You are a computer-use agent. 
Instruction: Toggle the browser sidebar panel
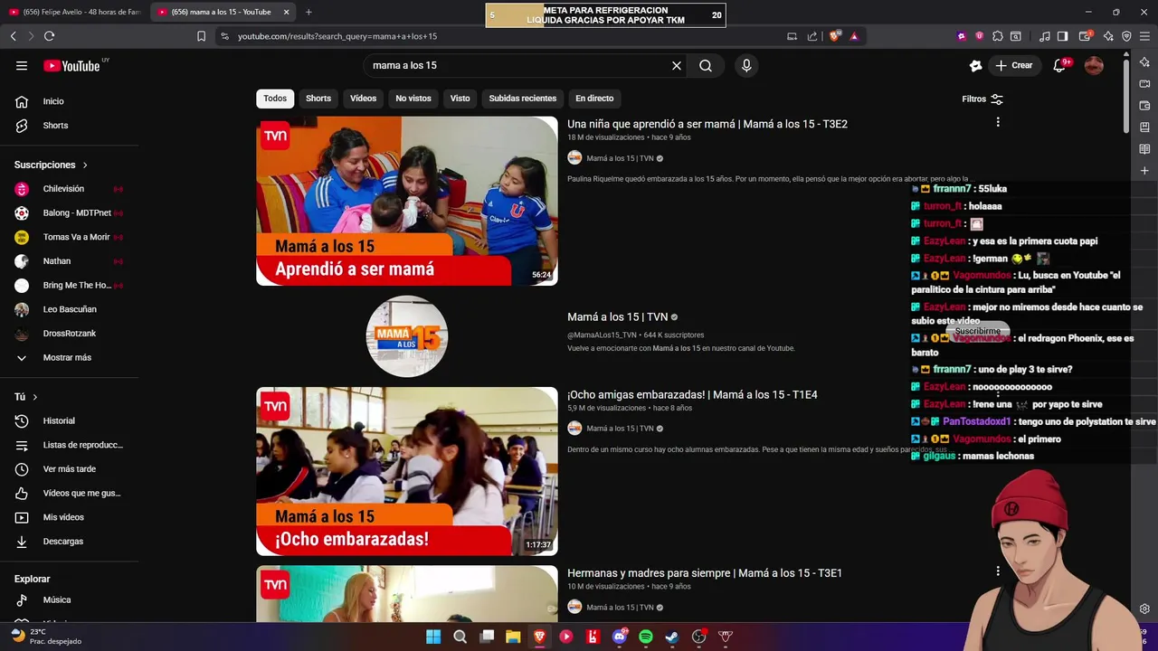tap(1063, 36)
